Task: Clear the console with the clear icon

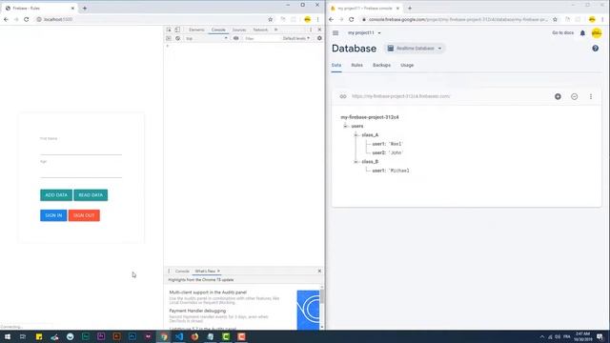Action: click(x=178, y=38)
